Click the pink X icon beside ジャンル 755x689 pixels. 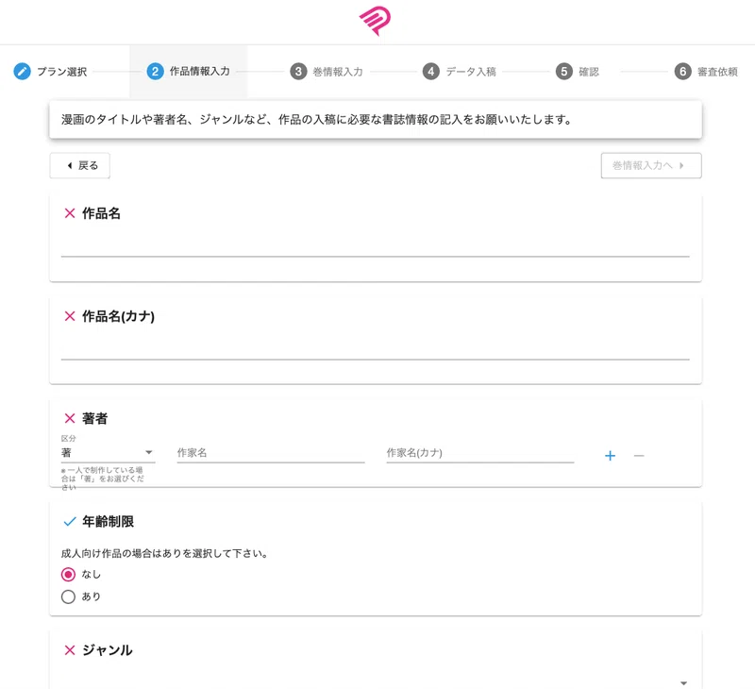[x=70, y=650]
